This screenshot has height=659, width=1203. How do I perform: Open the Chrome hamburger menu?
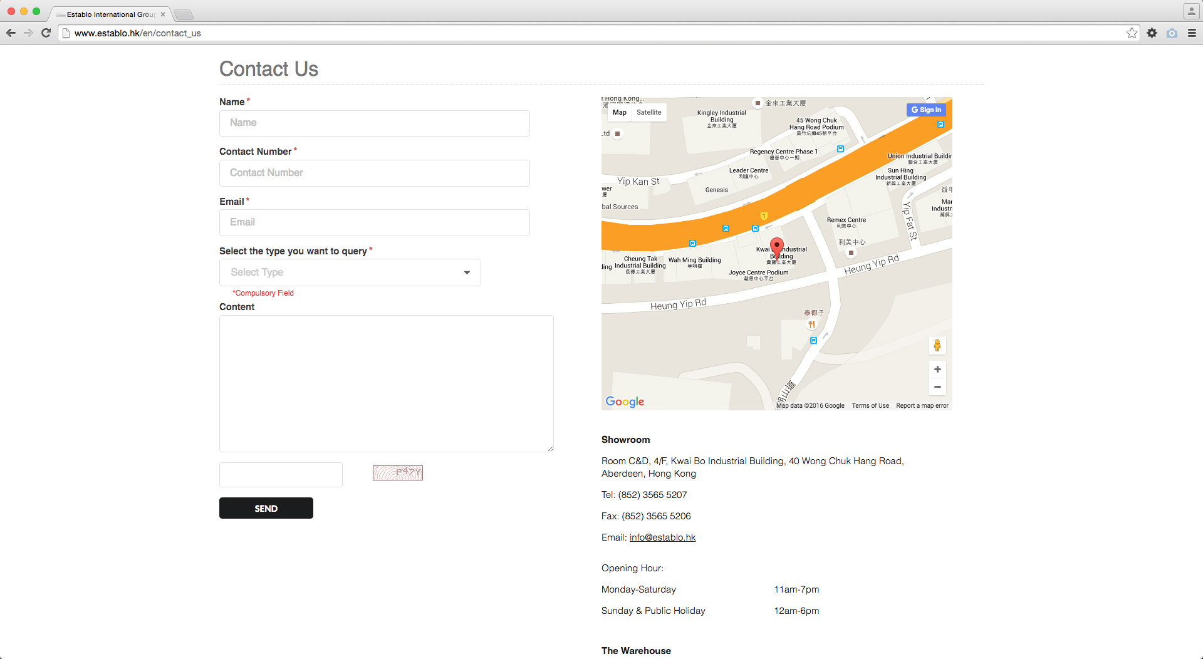tap(1192, 33)
